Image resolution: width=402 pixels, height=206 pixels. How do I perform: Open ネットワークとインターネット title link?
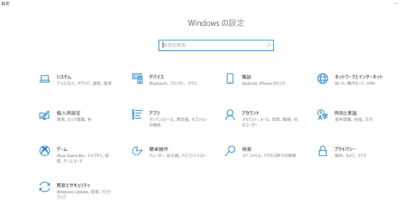coord(359,77)
